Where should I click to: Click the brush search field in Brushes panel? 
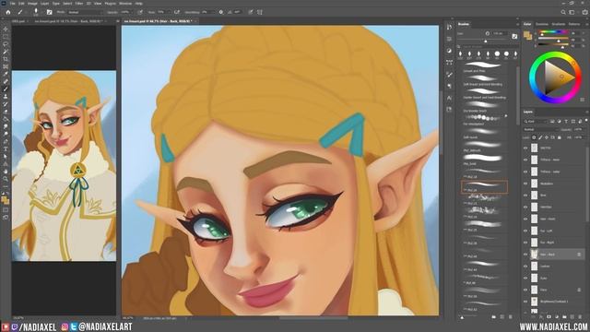click(x=488, y=47)
